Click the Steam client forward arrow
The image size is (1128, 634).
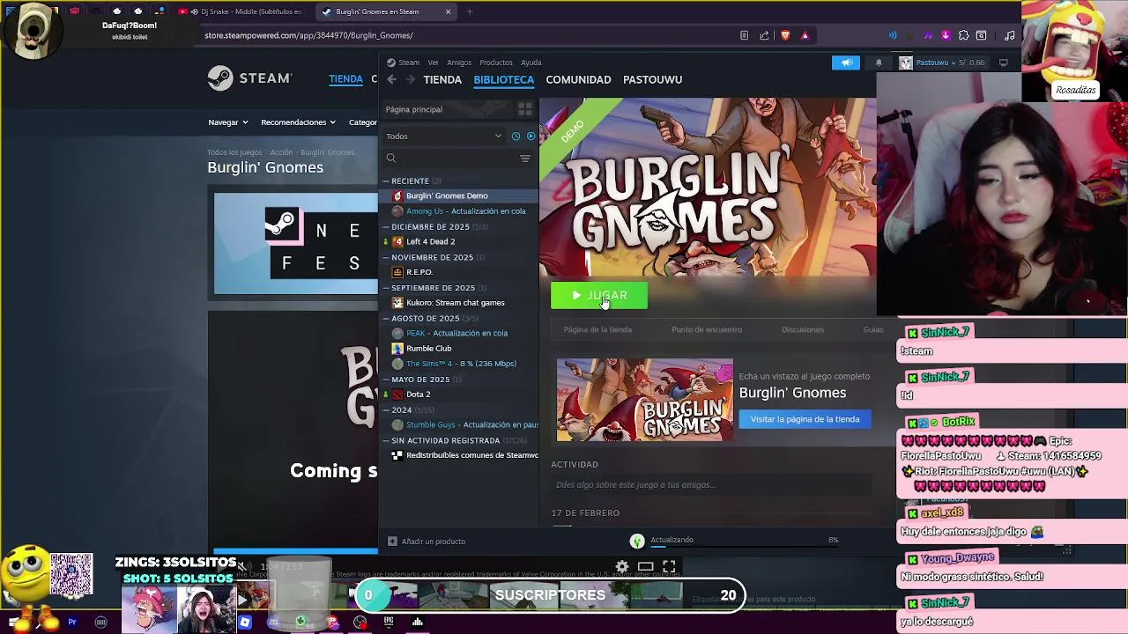(x=411, y=79)
